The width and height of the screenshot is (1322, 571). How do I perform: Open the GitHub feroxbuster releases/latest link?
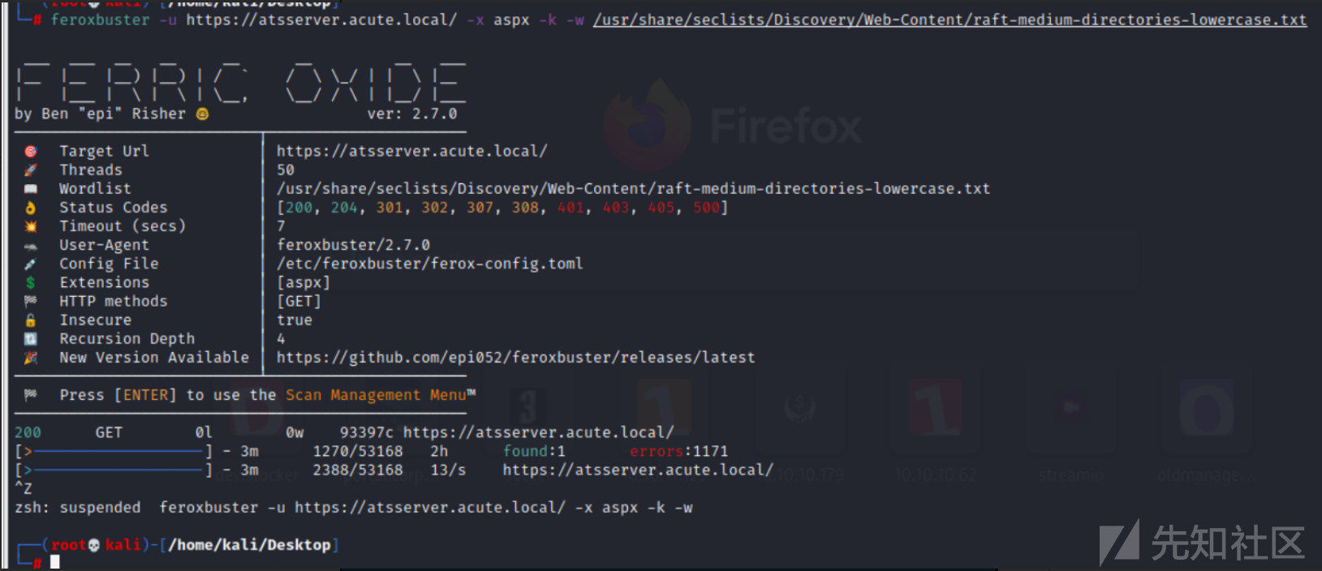[x=515, y=358]
